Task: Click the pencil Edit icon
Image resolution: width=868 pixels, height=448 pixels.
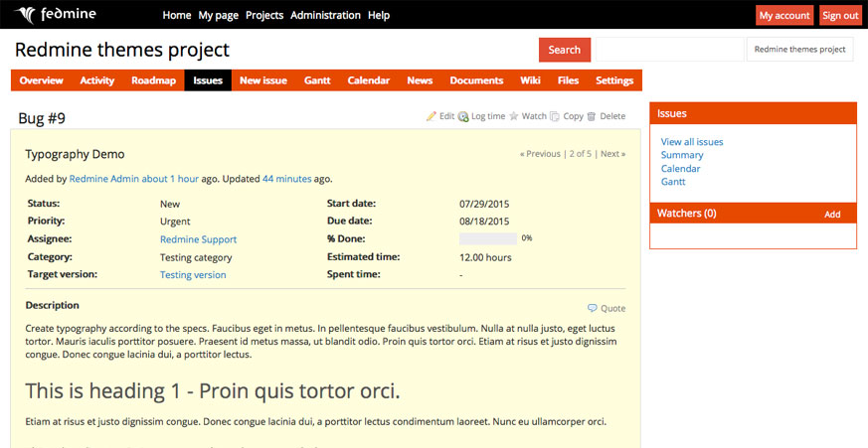Action: [432, 116]
